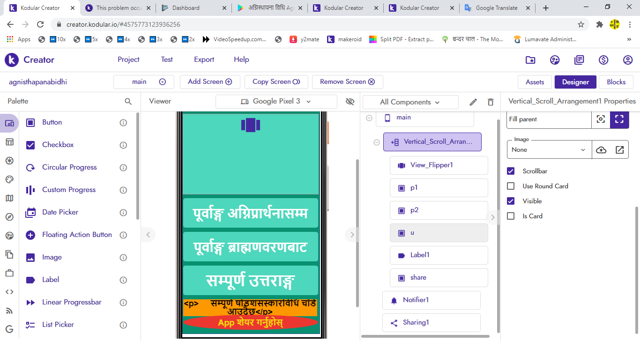Upload image with cloud upload icon
The image size is (640, 341).
601,150
